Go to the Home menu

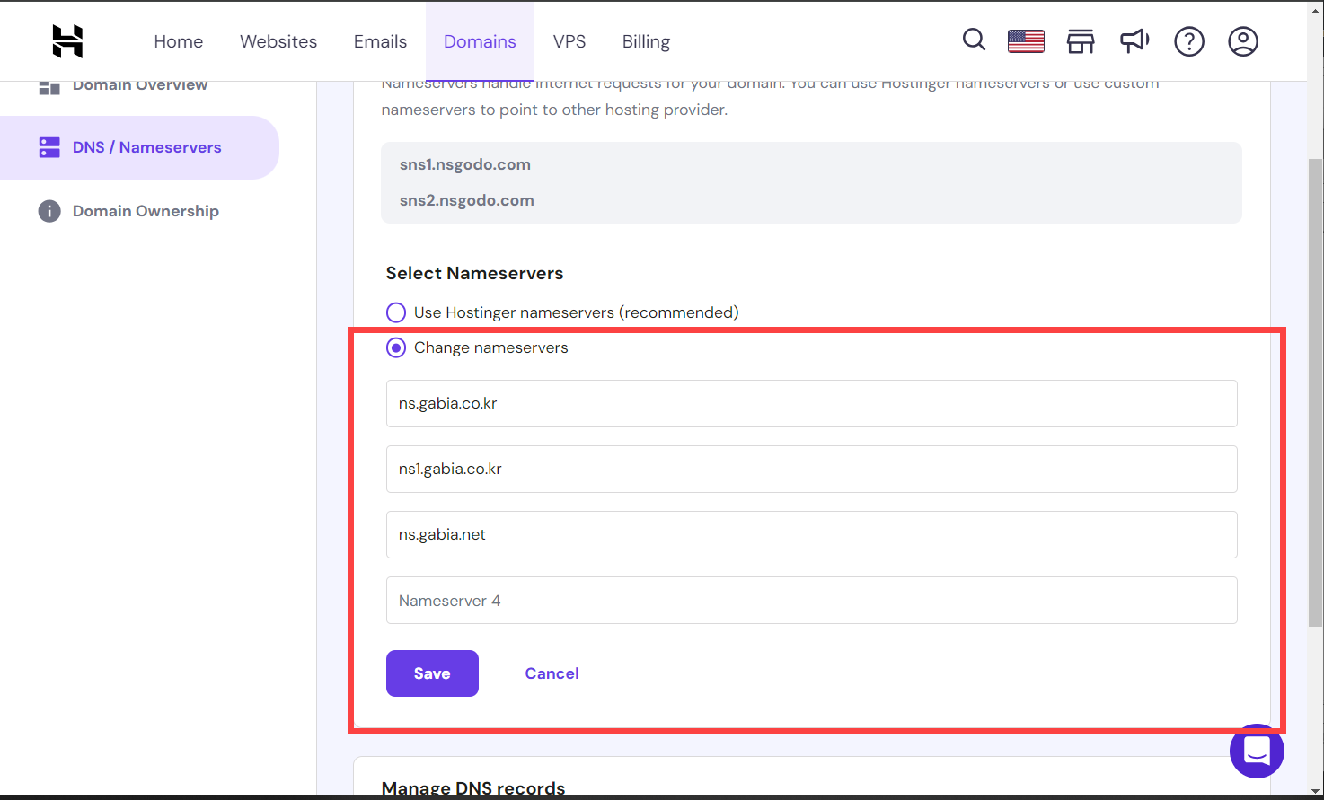click(x=178, y=41)
